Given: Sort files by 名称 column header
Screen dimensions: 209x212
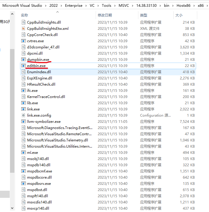Looking at the screenshot, I should pos(24,15).
